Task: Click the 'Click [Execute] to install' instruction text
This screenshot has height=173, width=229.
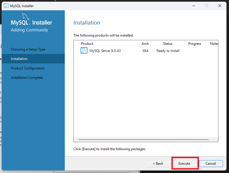Action: (110, 149)
